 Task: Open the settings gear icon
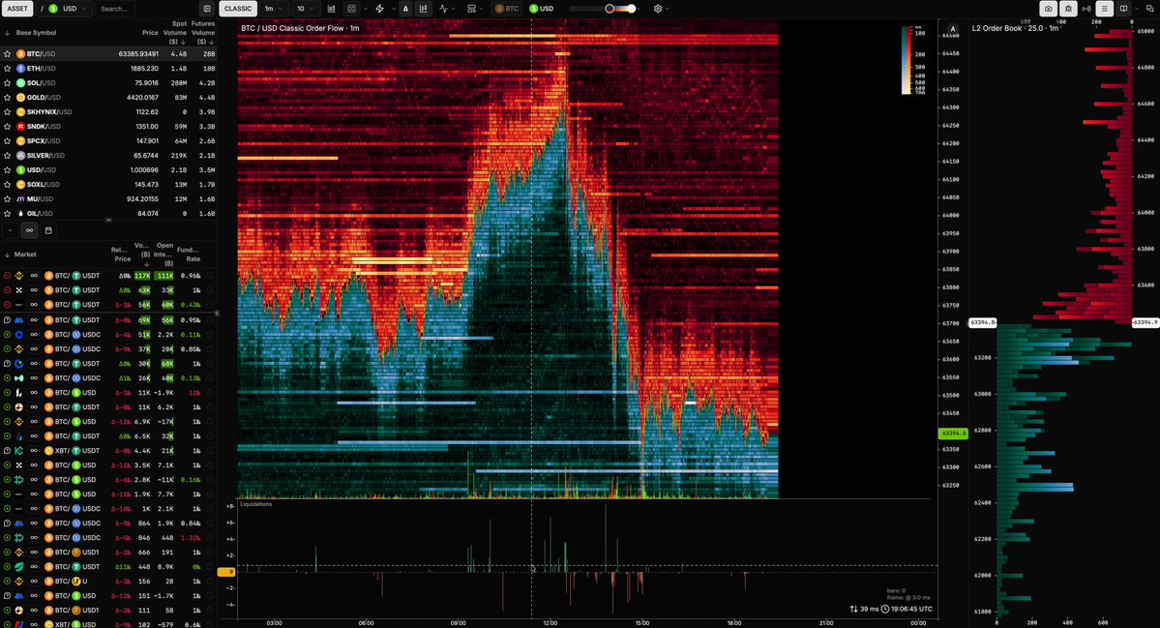pyautogui.click(x=658, y=9)
